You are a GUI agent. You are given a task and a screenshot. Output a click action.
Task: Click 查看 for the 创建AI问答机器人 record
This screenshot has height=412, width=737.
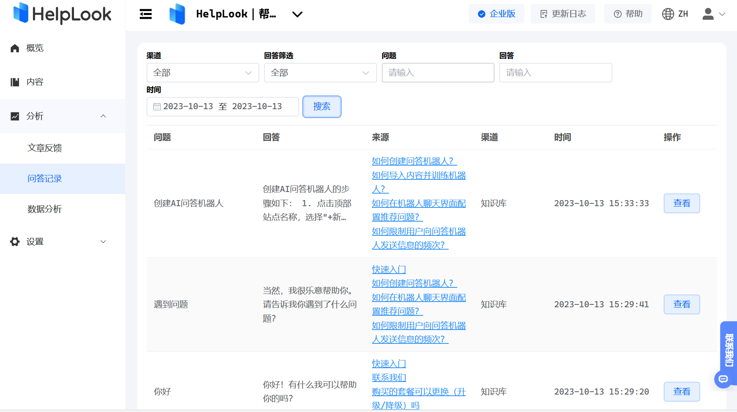[682, 203]
